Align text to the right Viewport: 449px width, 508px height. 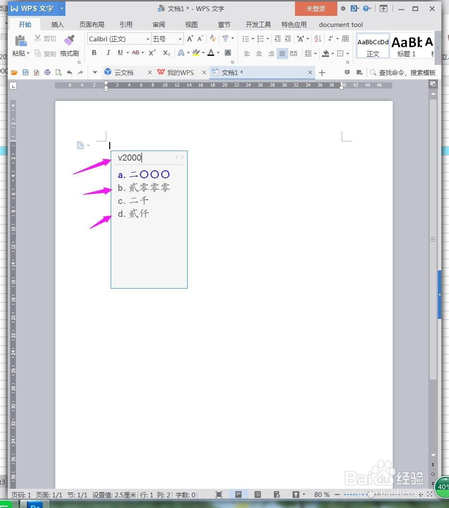[x=271, y=53]
